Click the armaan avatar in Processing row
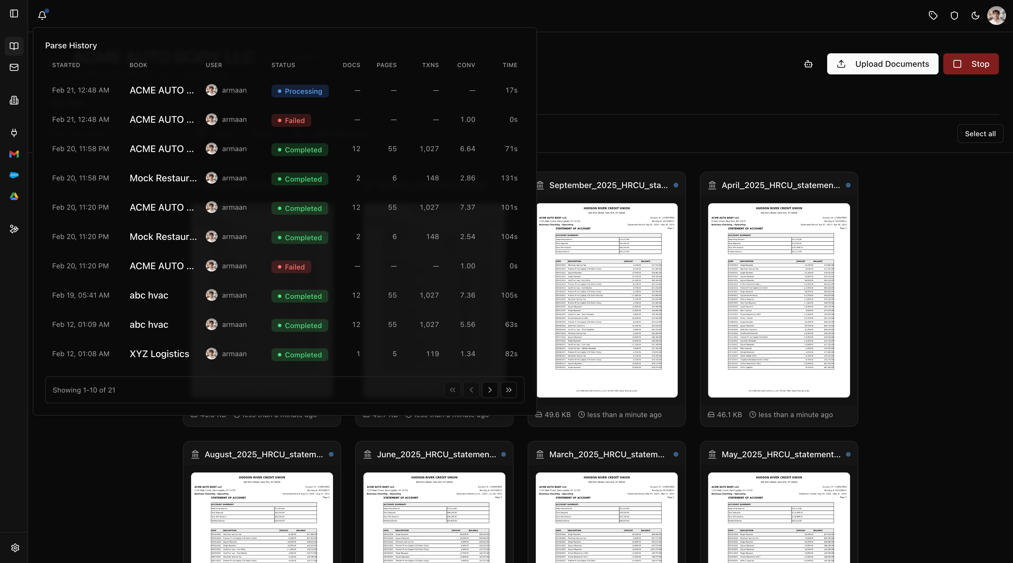Image resolution: width=1013 pixels, height=563 pixels. pyautogui.click(x=212, y=90)
